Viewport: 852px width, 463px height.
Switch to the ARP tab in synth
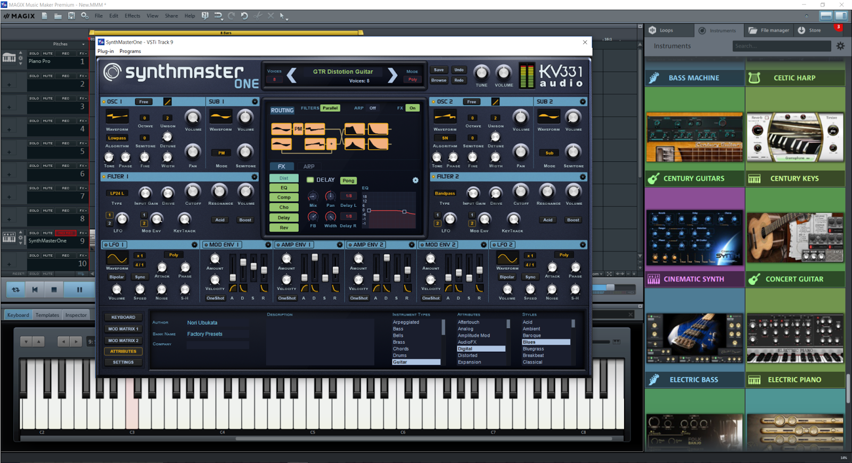(309, 167)
